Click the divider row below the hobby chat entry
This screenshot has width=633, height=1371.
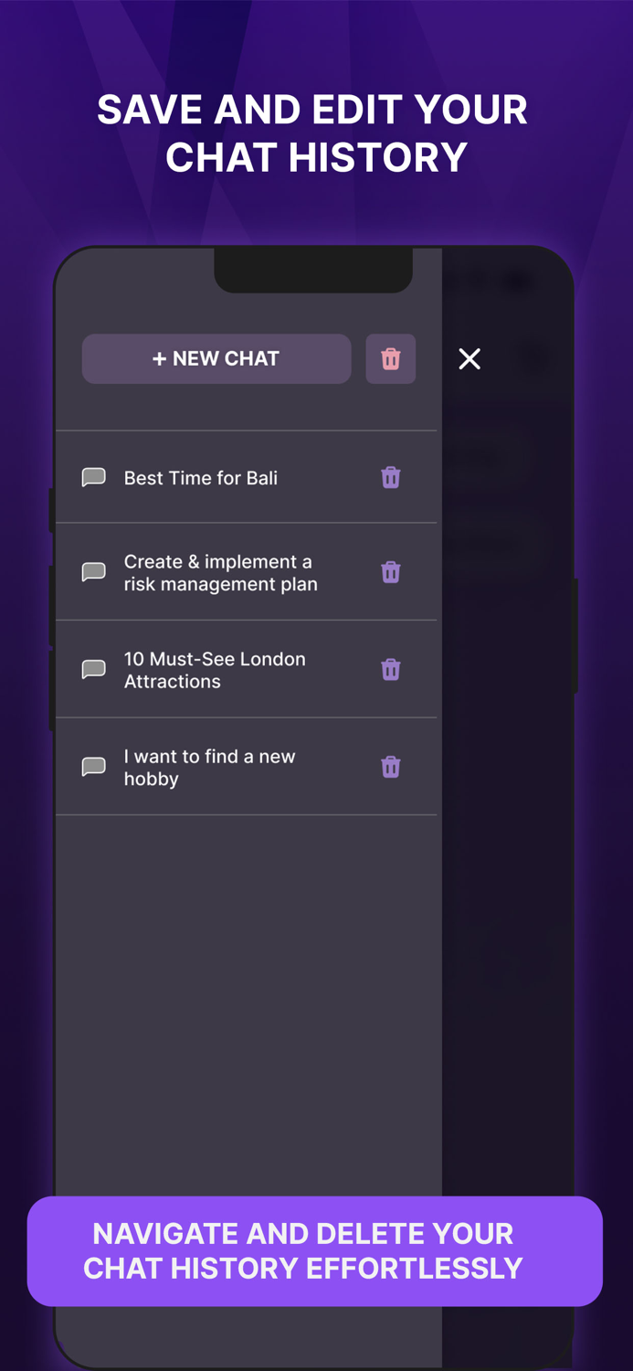[246, 813]
